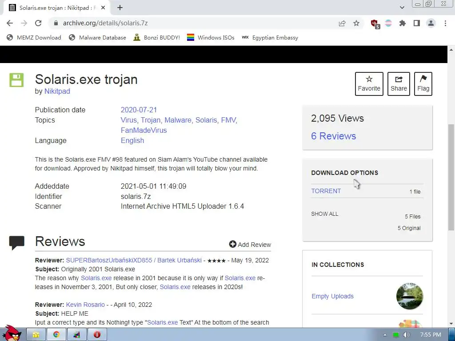Open the share-this-page icon in address bar

pyautogui.click(x=342, y=23)
